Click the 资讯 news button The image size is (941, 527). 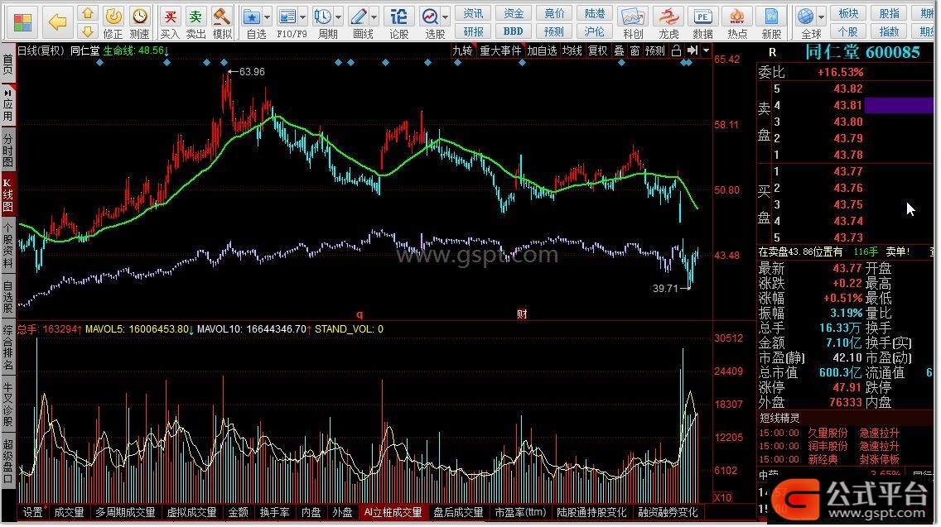[x=473, y=13]
